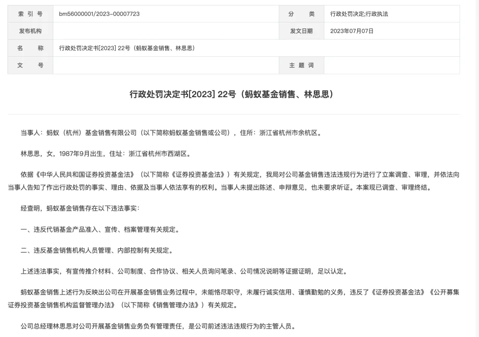This screenshot has width=479, height=337.
Task: Click the 主题词 label cell
Action: 301,65
